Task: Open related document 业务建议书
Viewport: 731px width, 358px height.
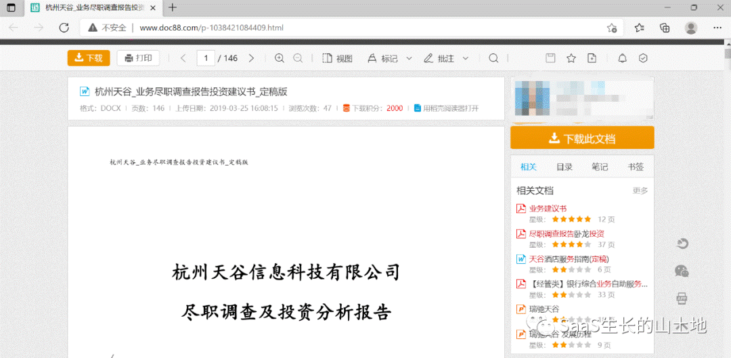Action: 548,208
